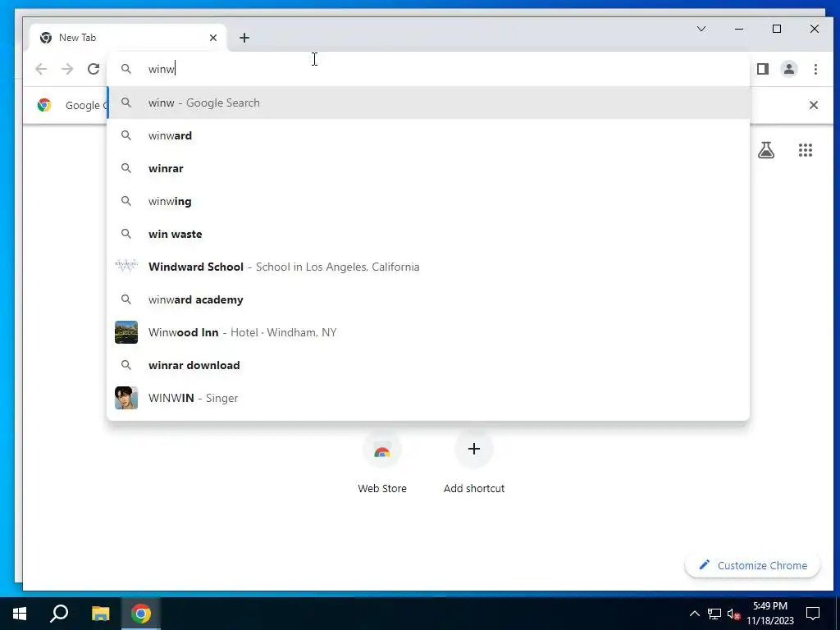Click the Windward School logo
The width and height of the screenshot is (840, 630).
tap(126, 267)
